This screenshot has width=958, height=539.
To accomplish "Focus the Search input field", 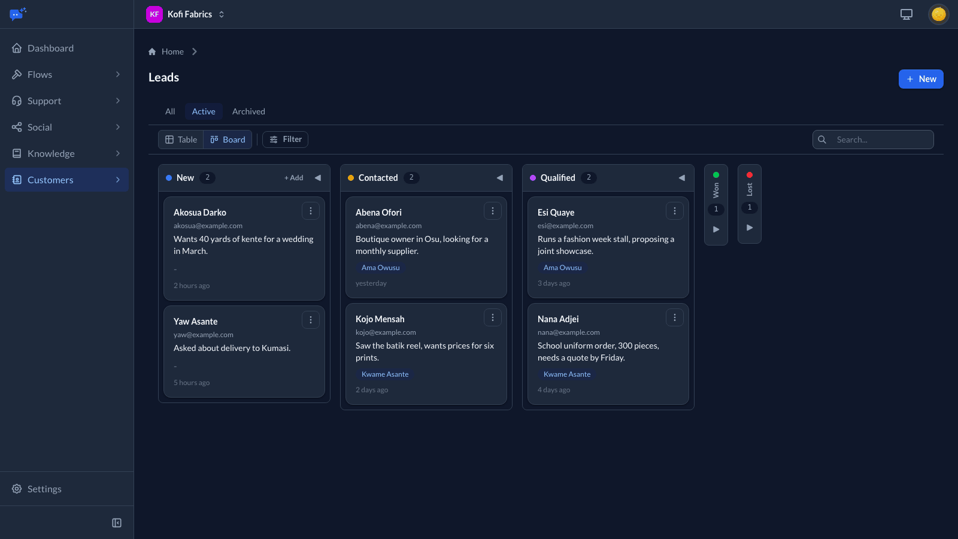I will click(x=873, y=140).
